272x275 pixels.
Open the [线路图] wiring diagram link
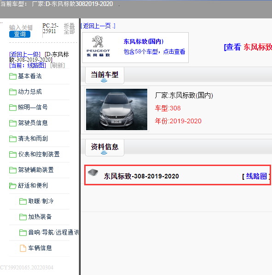(x=256, y=176)
